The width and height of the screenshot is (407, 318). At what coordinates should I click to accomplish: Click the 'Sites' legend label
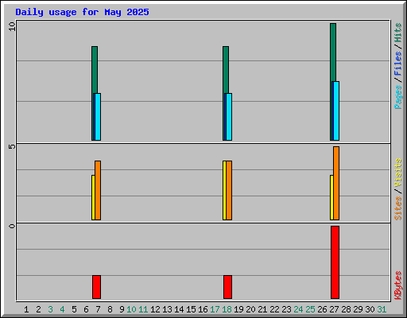(x=397, y=208)
